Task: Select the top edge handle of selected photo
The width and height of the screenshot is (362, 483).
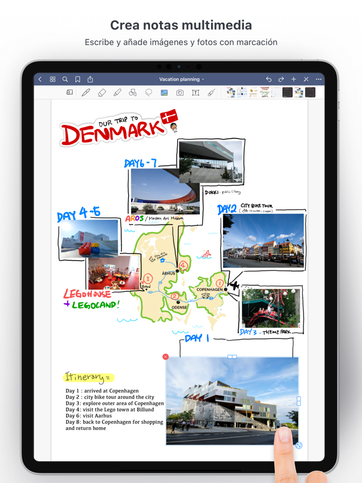Action: (x=233, y=357)
